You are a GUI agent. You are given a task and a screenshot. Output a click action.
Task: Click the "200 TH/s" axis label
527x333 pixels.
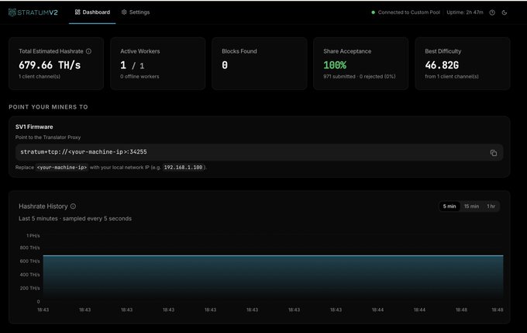point(29,288)
